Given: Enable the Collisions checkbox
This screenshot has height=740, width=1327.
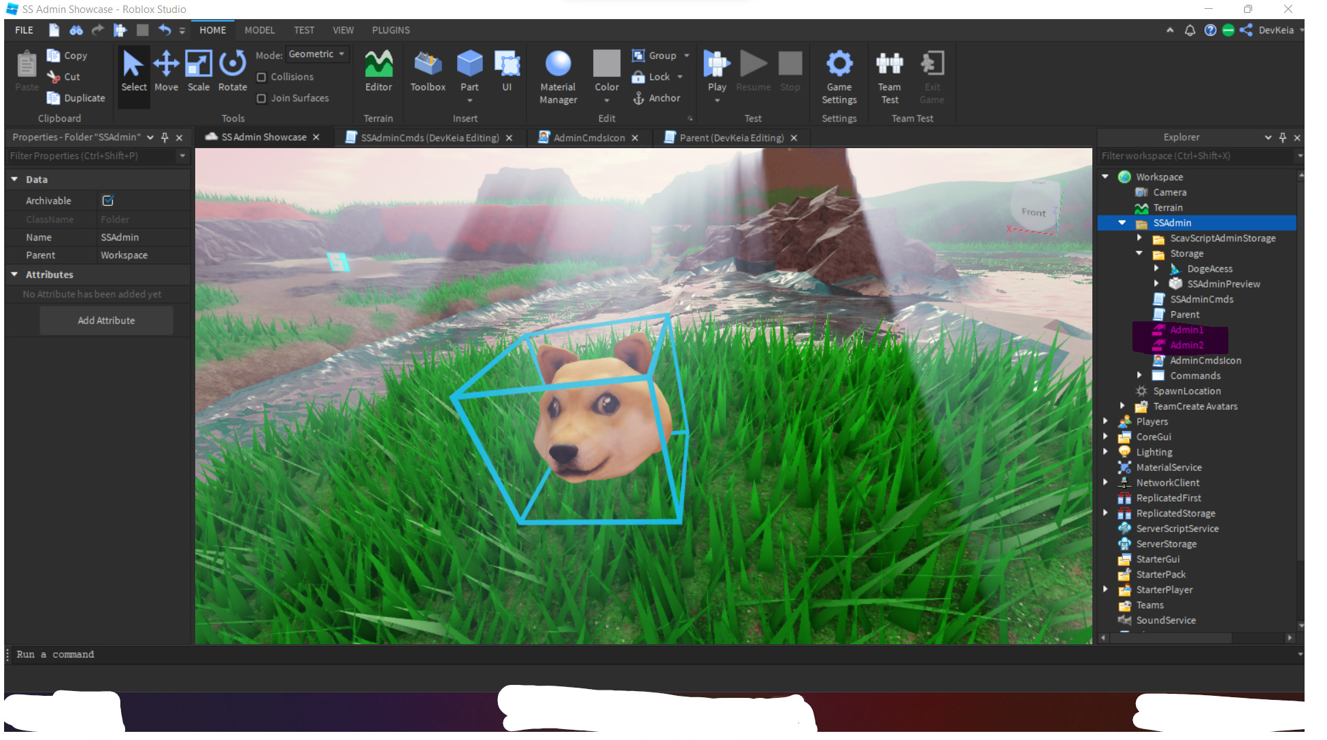Looking at the screenshot, I should click(261, 77).
